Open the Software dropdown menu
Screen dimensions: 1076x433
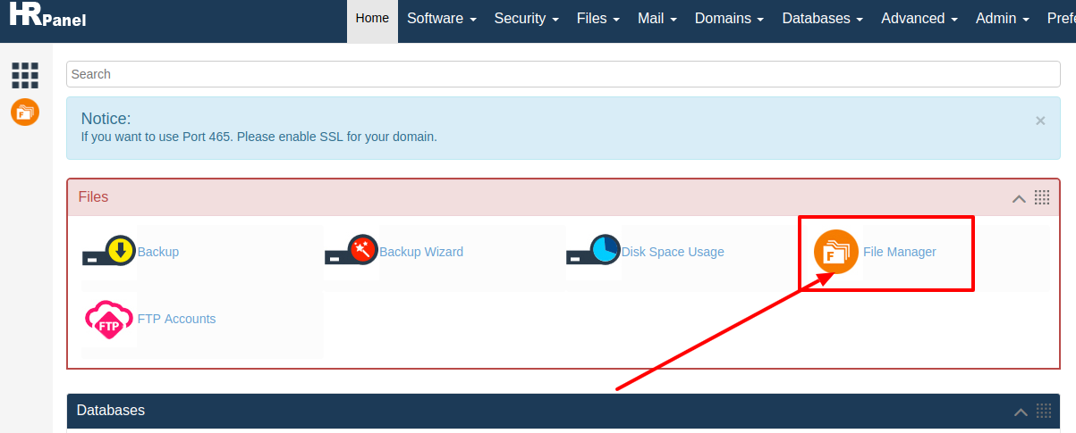(442, 18)
